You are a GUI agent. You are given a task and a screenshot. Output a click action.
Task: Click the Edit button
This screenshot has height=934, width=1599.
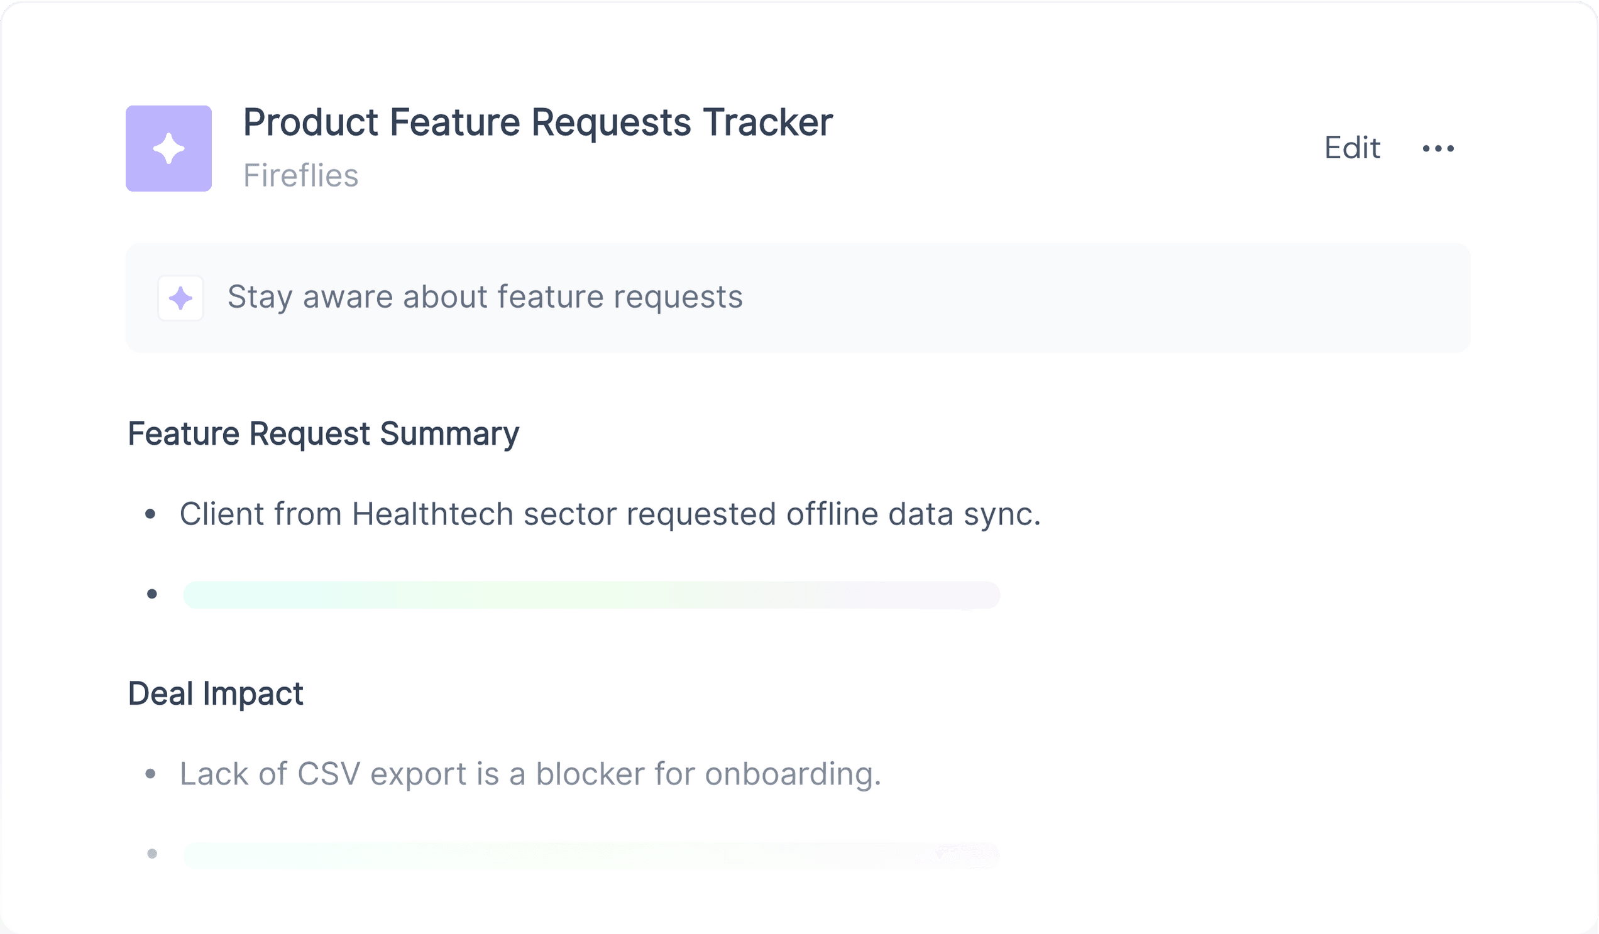point(1352,148)
